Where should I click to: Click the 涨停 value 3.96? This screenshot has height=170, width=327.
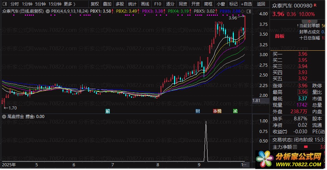tap(302, 86)
